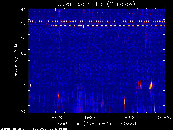Click the 45 MHz frequency axis label

pyautogui.click(x=24, y=10)
